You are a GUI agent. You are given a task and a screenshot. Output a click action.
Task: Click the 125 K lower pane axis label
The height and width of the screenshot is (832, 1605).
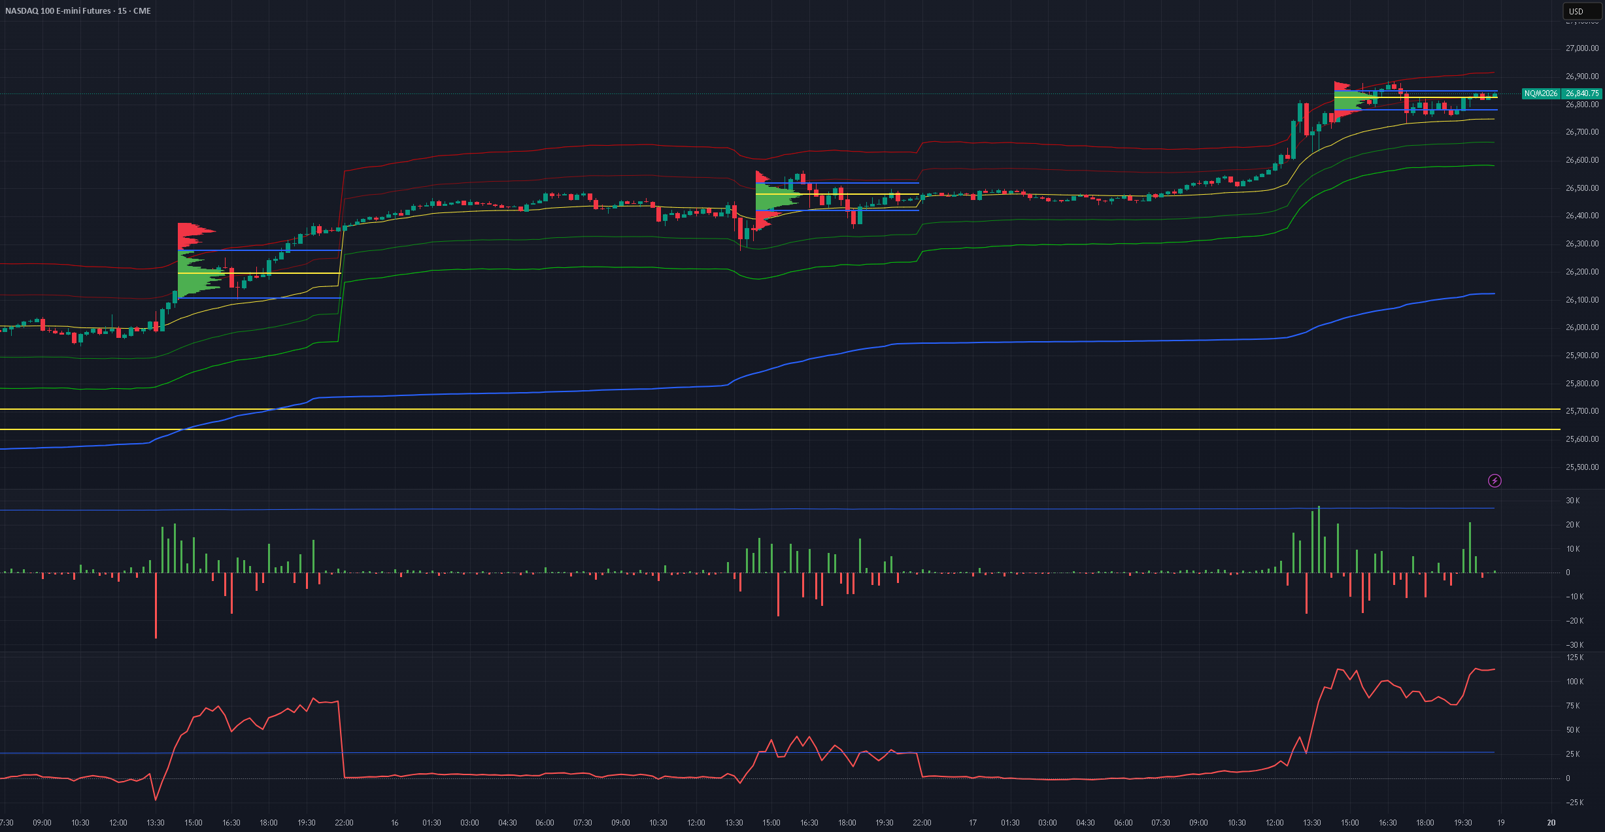[1574, 657]
